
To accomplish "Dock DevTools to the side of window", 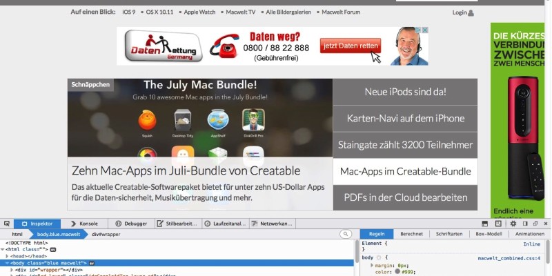I will click(x=525, y=224).
